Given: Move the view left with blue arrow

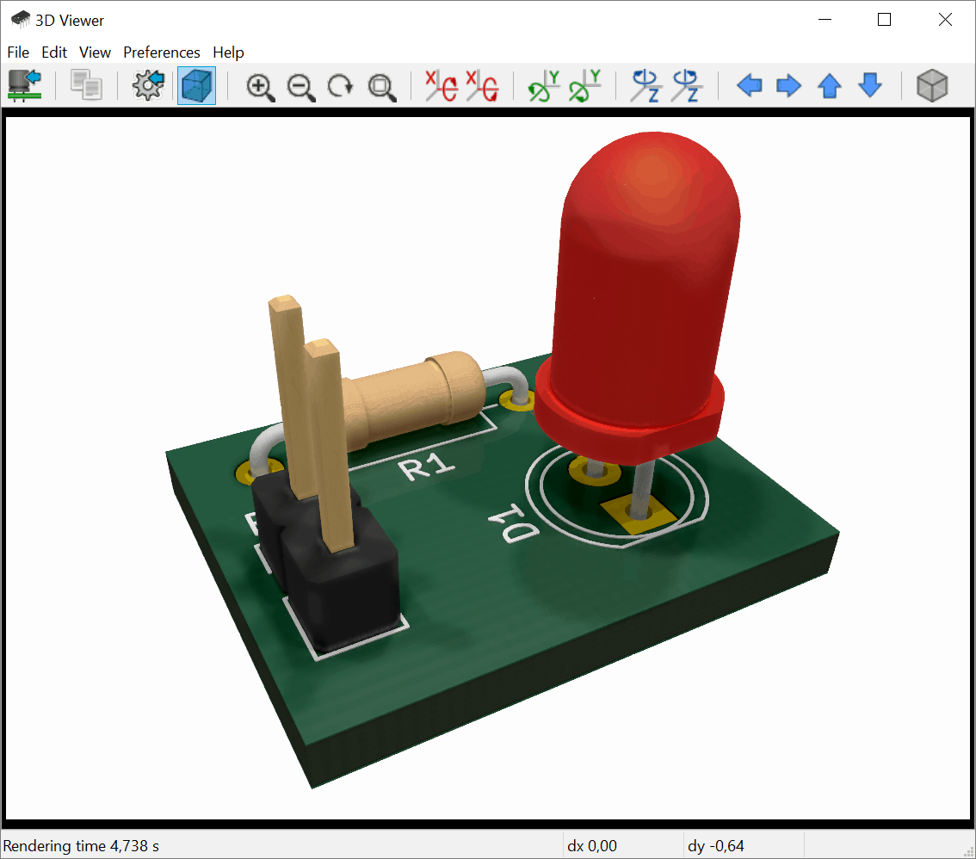Looking at the screenshot, I should 750,86.
